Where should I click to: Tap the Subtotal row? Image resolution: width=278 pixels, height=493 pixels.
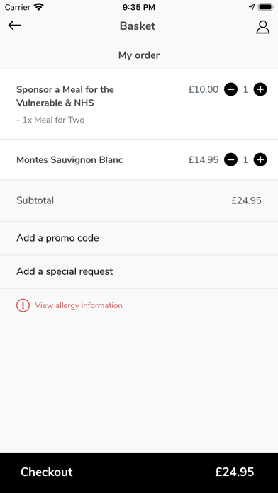[139, 200]
